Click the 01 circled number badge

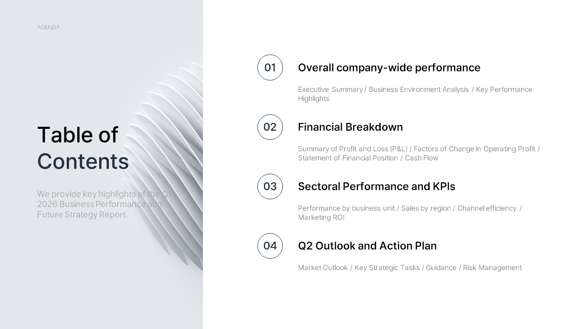(x=270, y=68)
